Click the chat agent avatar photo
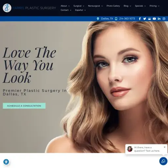Image resolution: width=168 pixels, height=168 pixels. 130,149
